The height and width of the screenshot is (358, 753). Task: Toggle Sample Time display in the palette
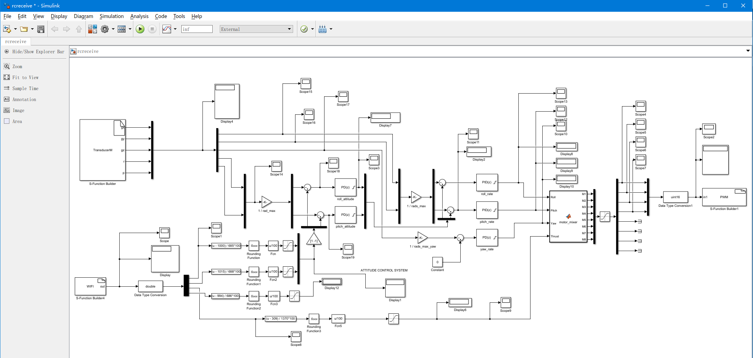click(7, 89)
